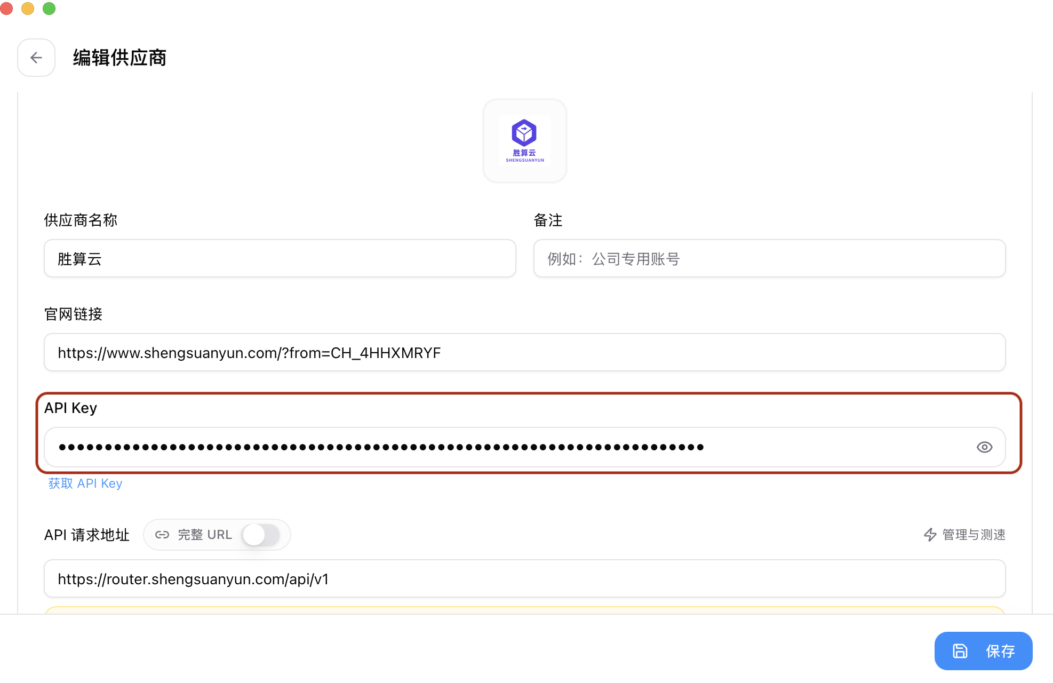1053x683 pixels.
Task: Reveal the API Key with eye icon
Action: tap(984, 447)
